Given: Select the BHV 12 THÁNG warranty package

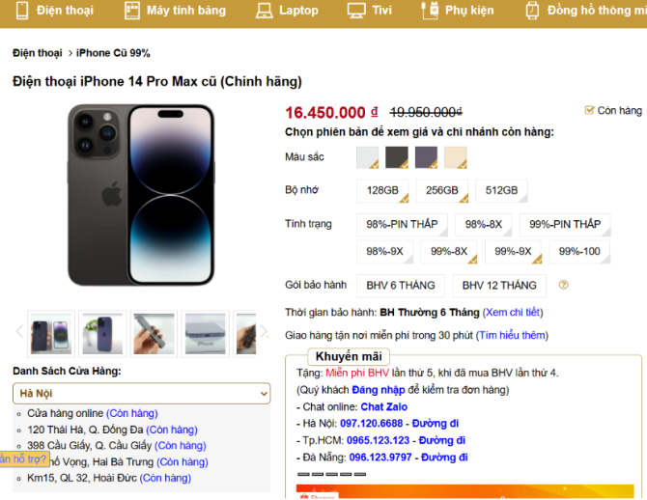Looking at the screenshot, I should coord(499,286).
